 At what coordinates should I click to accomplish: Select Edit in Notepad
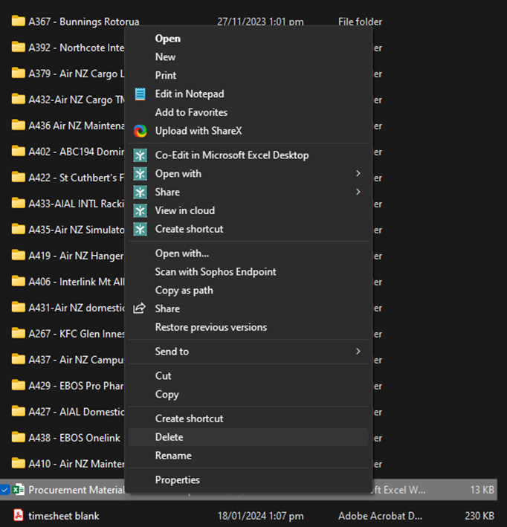[248, 94]
